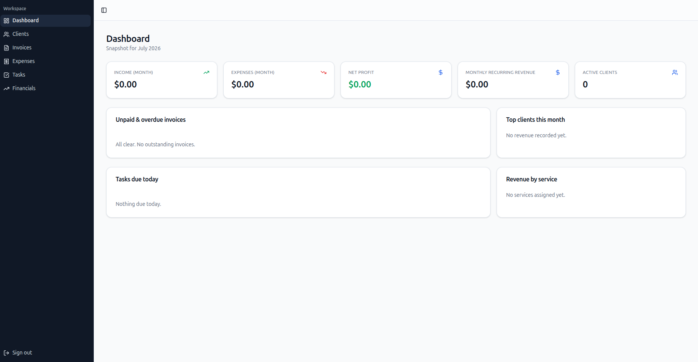
Task: Click the 'Revenue by service' heading
Action: tap(531, 179)
